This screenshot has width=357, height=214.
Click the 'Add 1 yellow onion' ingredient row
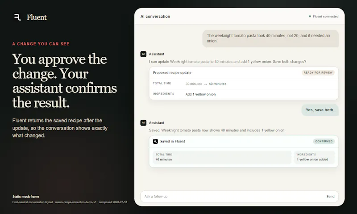tap(244, 94)
